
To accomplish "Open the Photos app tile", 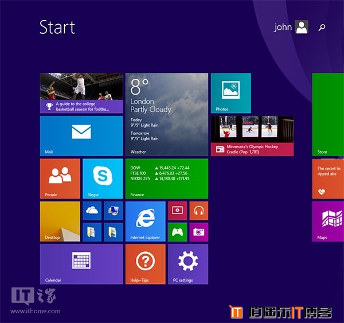I will 231,93.
